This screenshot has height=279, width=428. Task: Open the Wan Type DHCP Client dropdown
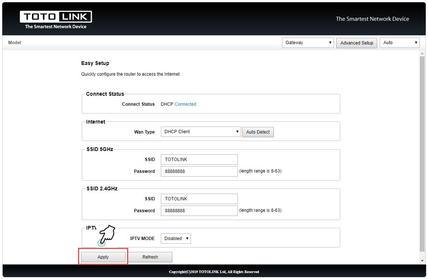click(x=201, y=132)
